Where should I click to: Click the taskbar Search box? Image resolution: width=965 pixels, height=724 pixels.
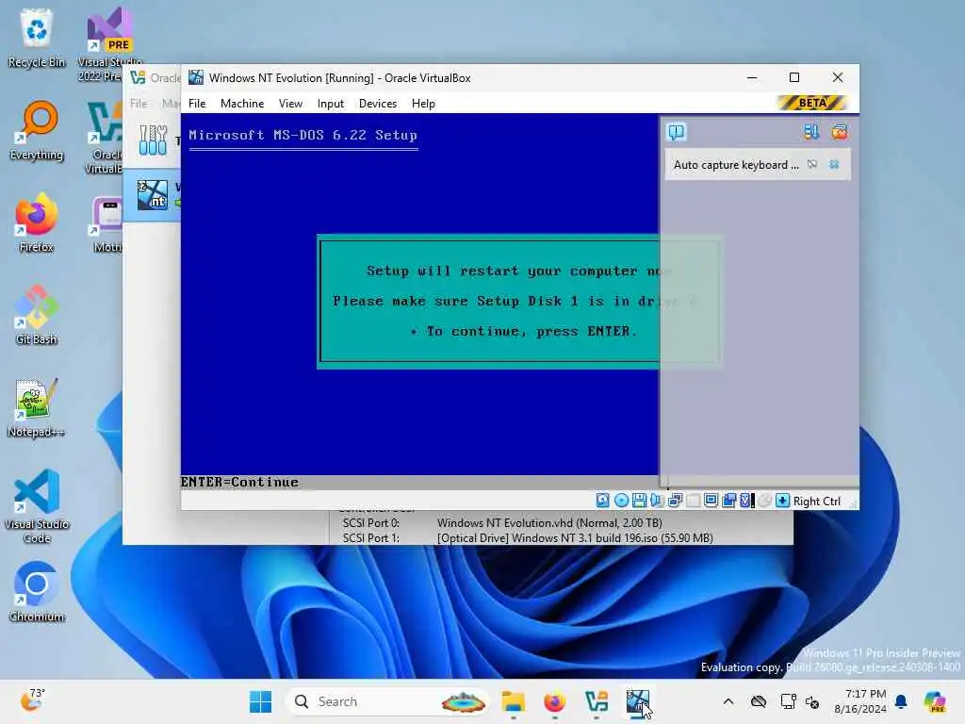388,701
